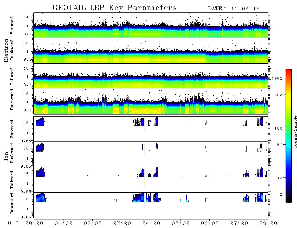
Task: Click the UT time axis label
Action: point(13,223)
